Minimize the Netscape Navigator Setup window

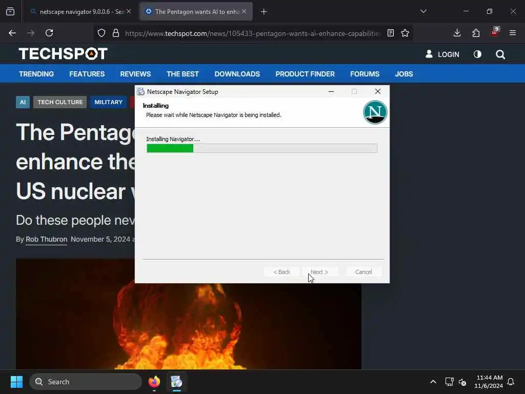331,91
